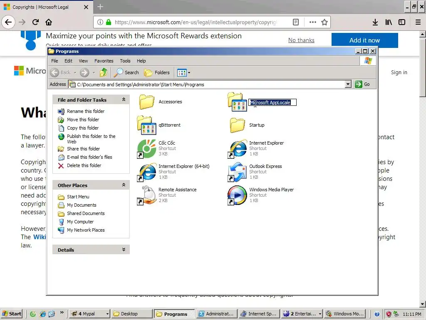Viewport: 426px width, 320px height.
Task: Open the Help menu in Explorer
Action: coord(141,61)
